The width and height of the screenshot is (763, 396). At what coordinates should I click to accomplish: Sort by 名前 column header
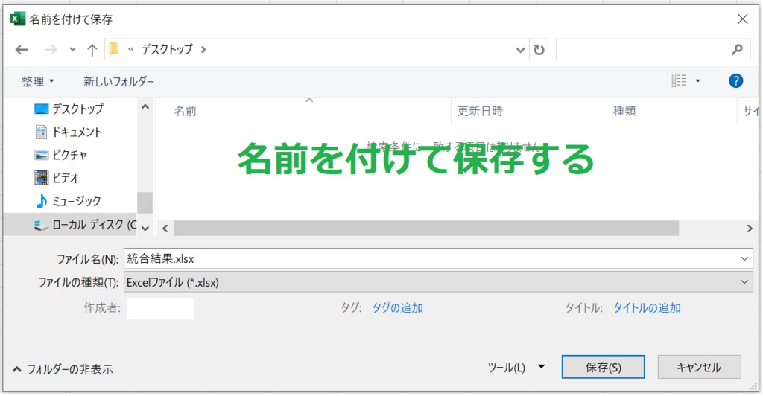tap(186, 111)
